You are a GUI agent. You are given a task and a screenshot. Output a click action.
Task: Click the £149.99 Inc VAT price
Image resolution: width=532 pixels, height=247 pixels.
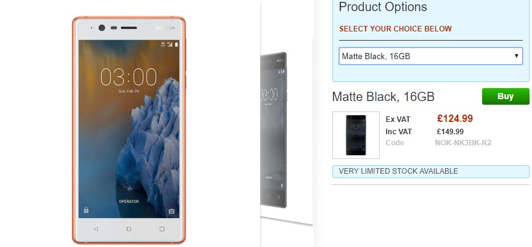point(450,131)
